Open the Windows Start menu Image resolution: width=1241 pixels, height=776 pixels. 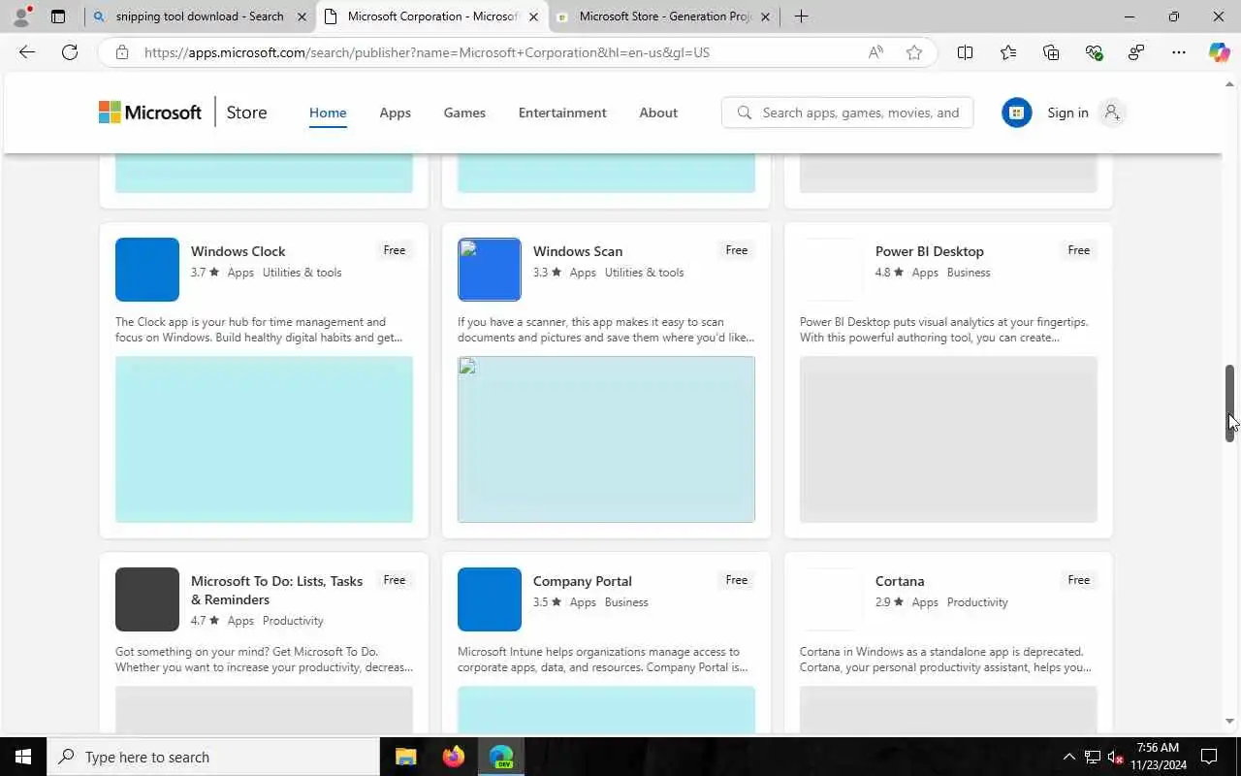pyautogui.click(x=23, y=757)
